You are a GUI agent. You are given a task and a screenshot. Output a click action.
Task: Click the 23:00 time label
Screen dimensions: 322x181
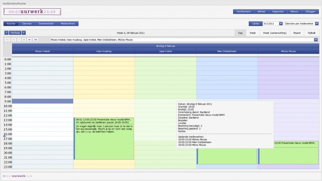click(x=8, y=167)
